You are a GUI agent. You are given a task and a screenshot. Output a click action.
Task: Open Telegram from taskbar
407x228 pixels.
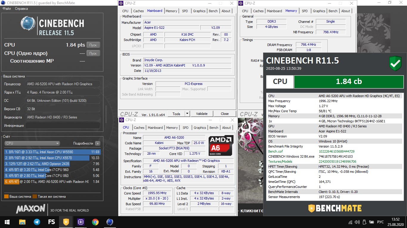tap(37, 222)
